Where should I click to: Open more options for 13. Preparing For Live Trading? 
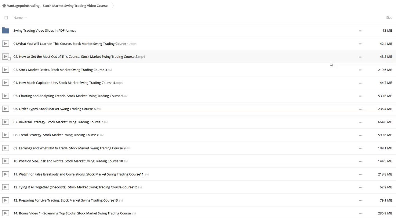coord(361,201)
